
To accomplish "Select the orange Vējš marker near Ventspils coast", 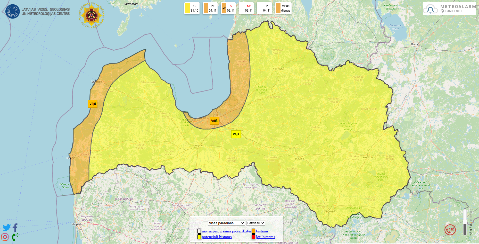I will pyautogui.click(x=93, y=104).
